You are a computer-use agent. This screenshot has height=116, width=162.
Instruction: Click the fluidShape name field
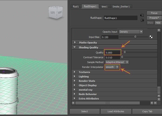pyautogui.click(x=121, y=18)
